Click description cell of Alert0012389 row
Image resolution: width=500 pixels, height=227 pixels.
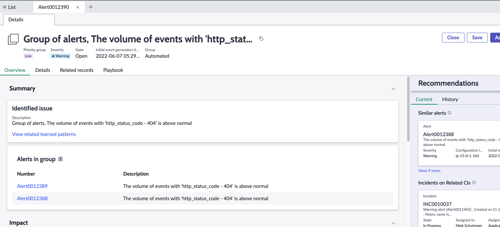point(196,186)
